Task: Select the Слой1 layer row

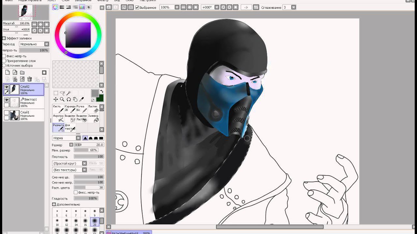Action: coord(23,115)
